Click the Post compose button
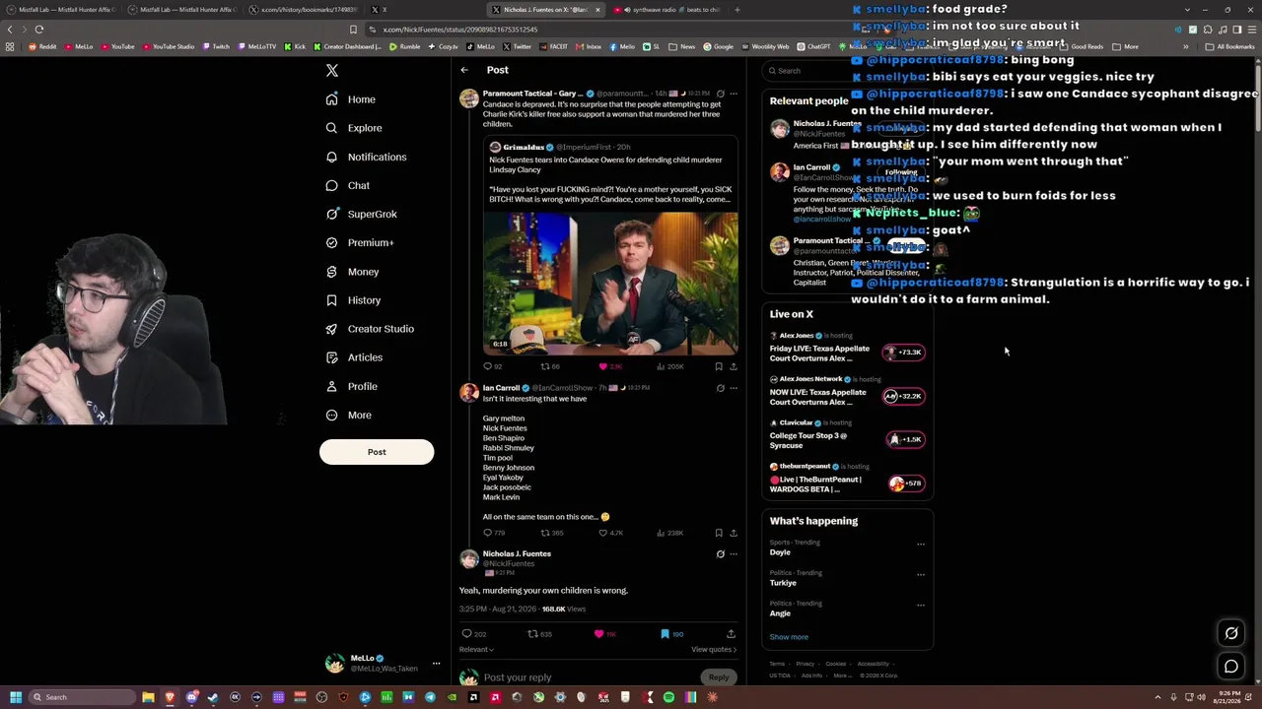Viewport: 1262px width, 709px height. [x=377, y=452]
